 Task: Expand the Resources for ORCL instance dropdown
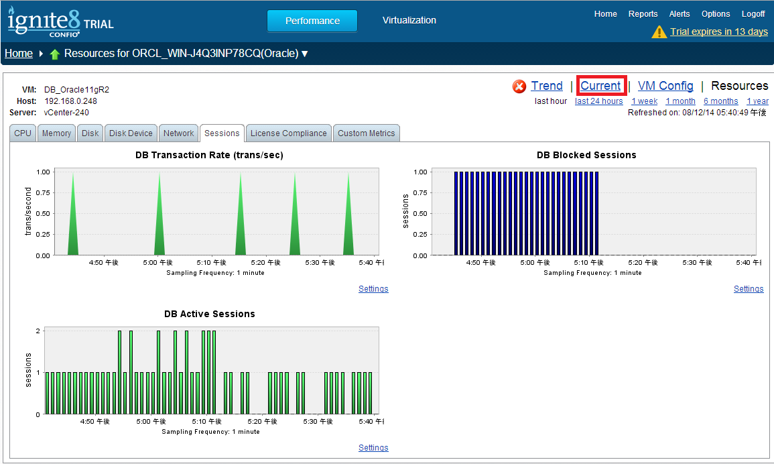click(x=304, y=54)
